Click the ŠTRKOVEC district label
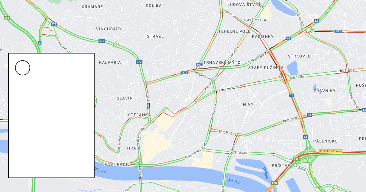Screen dimensions: 366x192 pos(299,56)
